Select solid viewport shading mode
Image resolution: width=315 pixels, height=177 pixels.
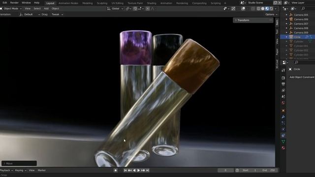[262, 9]
